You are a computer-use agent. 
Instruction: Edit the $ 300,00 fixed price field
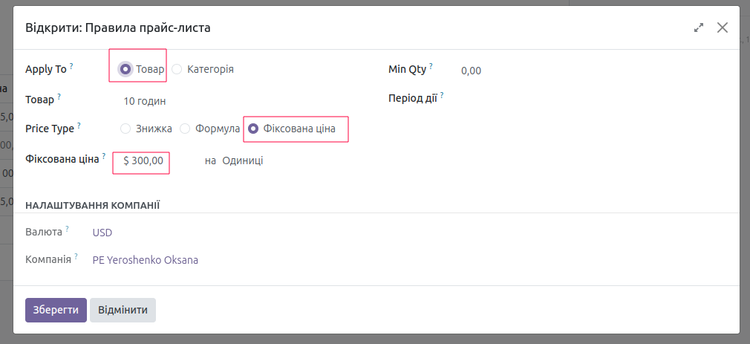[143, 161]
